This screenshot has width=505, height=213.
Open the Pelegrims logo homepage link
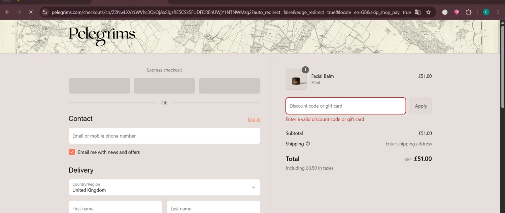tap(102, 36)
